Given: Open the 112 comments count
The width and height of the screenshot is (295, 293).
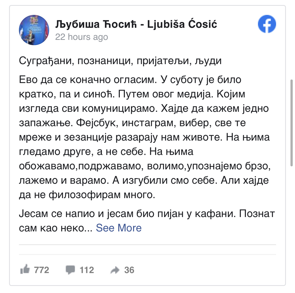Looking at the screenshot, I should coord(87,270).
